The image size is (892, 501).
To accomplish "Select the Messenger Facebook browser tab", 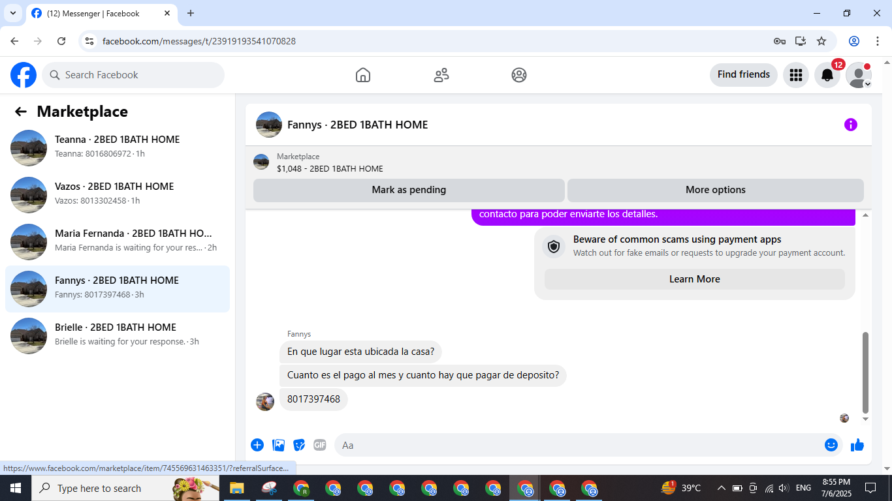I will point(101,13).
